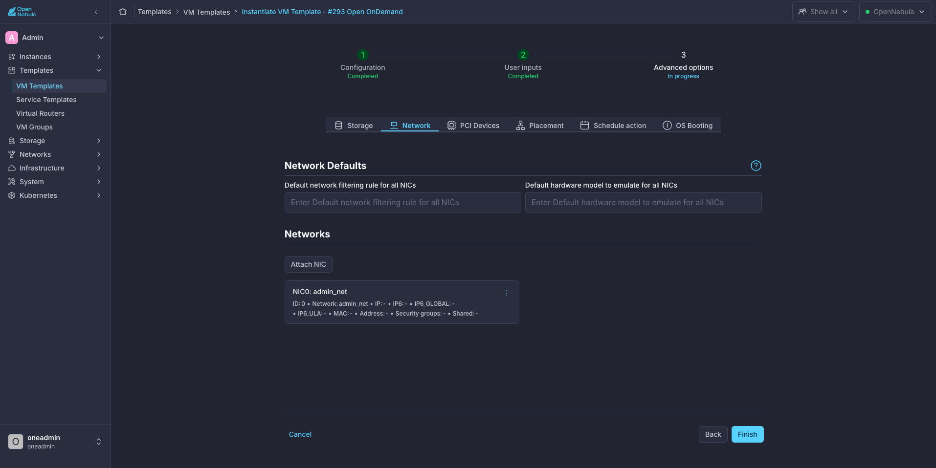This screenshot has width=936, height=468.
Task: Click the Templates icon in sidebar
Action: pos(12,70)
